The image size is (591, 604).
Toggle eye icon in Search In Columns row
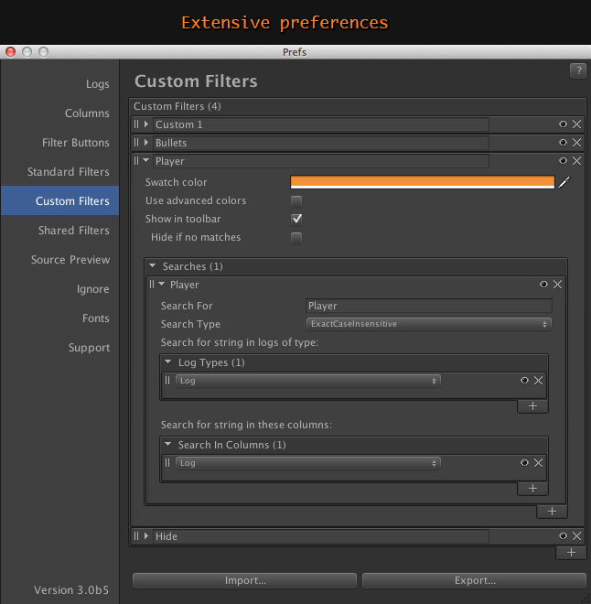point(524,463)
